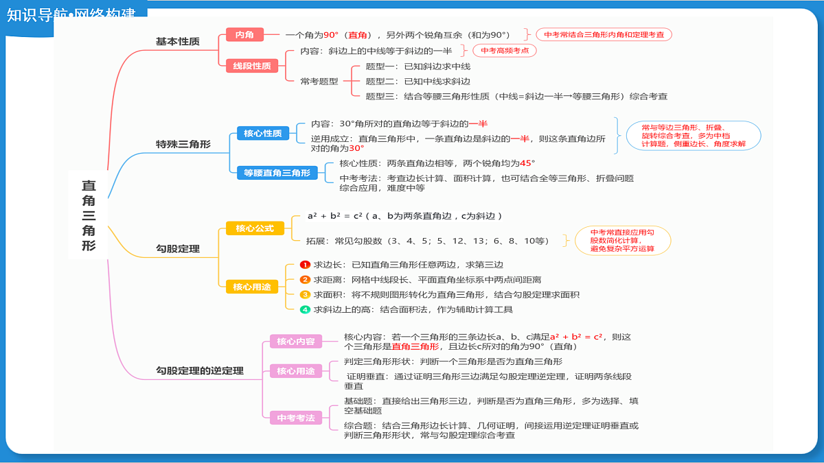This screenshot has height=463, width=824.
Task: Click the text 求斜边上的高：结合面积法
Action: [x=413, y=309]
